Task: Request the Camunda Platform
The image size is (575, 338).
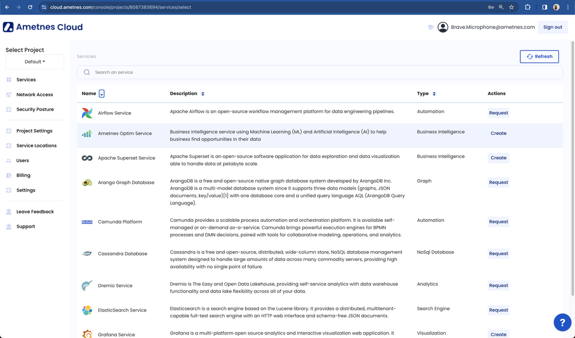Action: (499, 222)
